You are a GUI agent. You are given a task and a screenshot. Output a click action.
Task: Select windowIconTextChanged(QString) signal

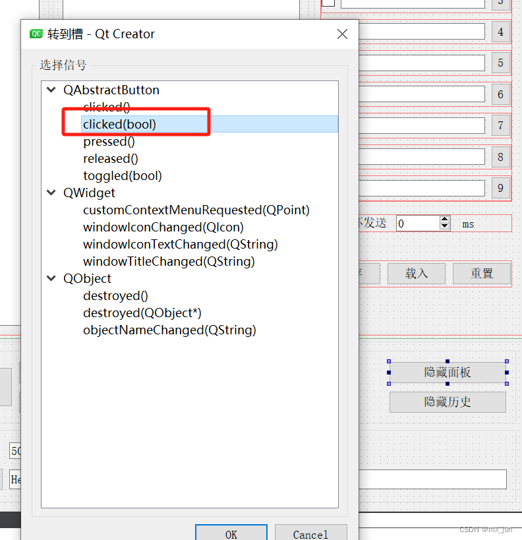(181, 244)
